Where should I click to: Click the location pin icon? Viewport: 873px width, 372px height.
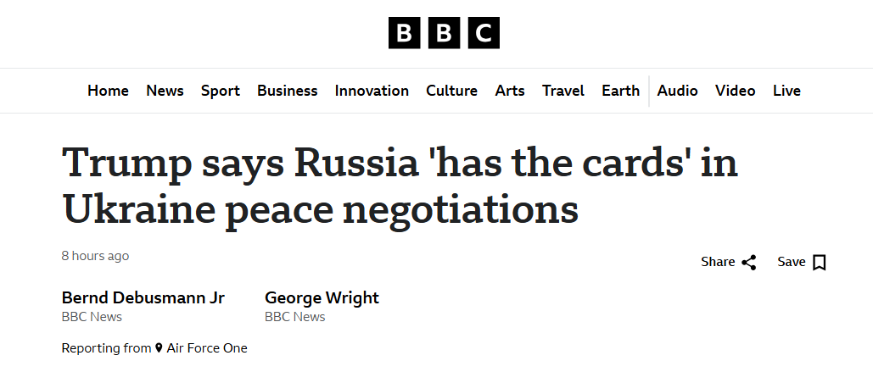[x=159, y=348]
